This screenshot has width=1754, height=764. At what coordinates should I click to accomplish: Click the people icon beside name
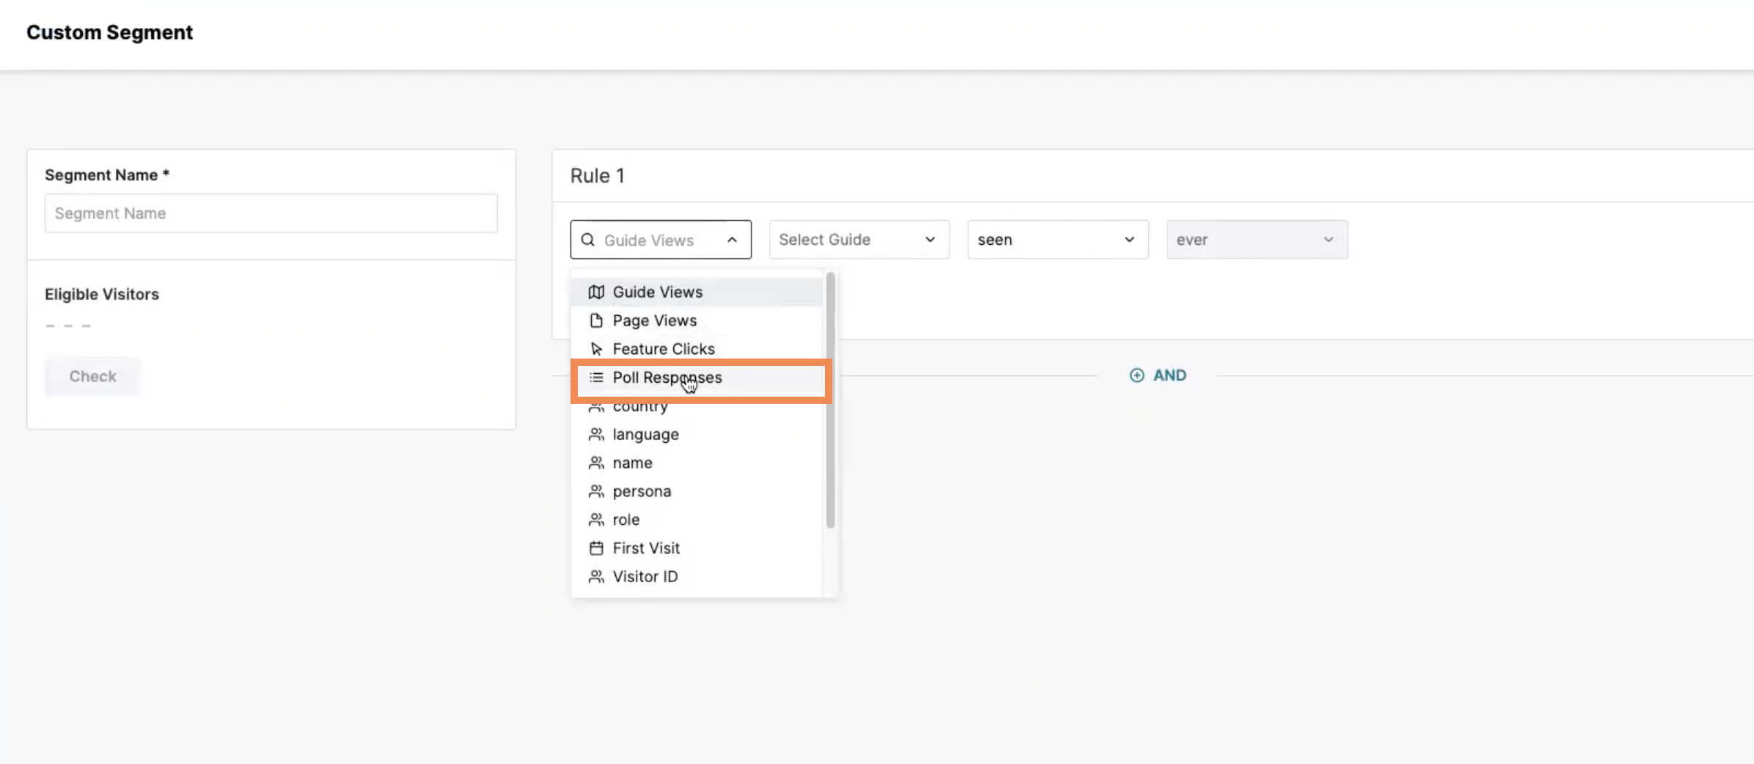596,463
